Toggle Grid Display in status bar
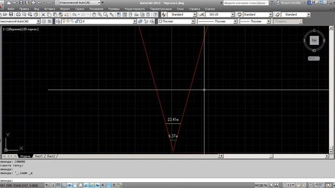Image resolution: width=335 pixels, height=188 pixels. [58, 185]
